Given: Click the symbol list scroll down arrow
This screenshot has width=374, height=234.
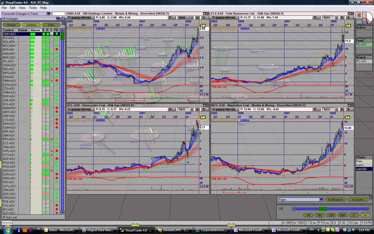Looking at the screenshot, I should (62, 212).
